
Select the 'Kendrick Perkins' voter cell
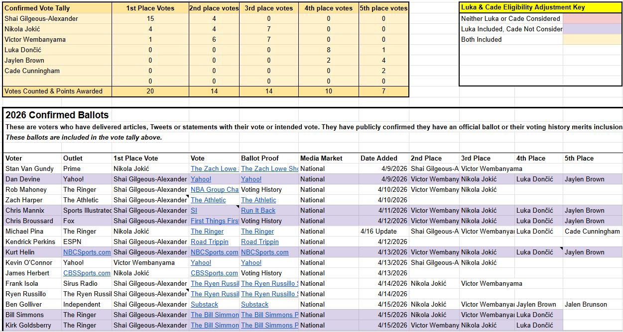31,242
